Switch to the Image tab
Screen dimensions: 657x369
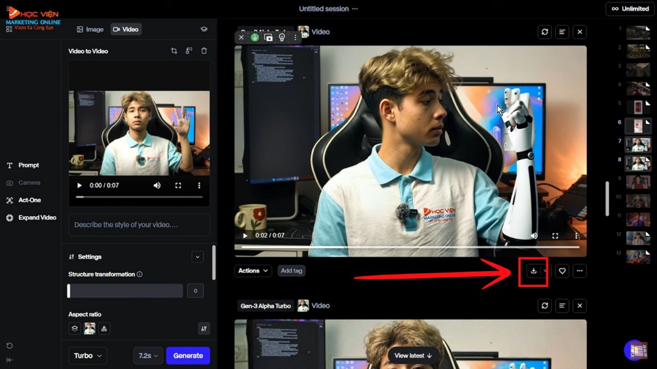90,30
